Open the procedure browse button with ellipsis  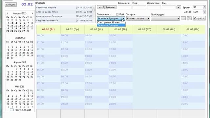point(183,18)
